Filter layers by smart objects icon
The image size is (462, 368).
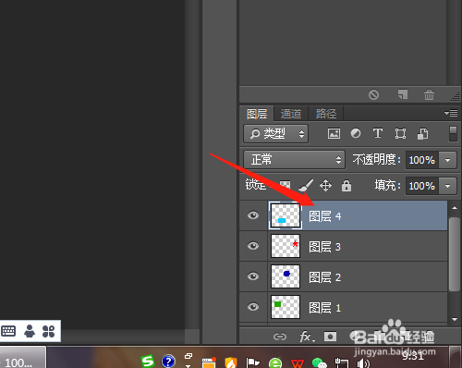pos(422,134)
